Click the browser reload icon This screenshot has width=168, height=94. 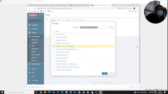coord(35,8)
